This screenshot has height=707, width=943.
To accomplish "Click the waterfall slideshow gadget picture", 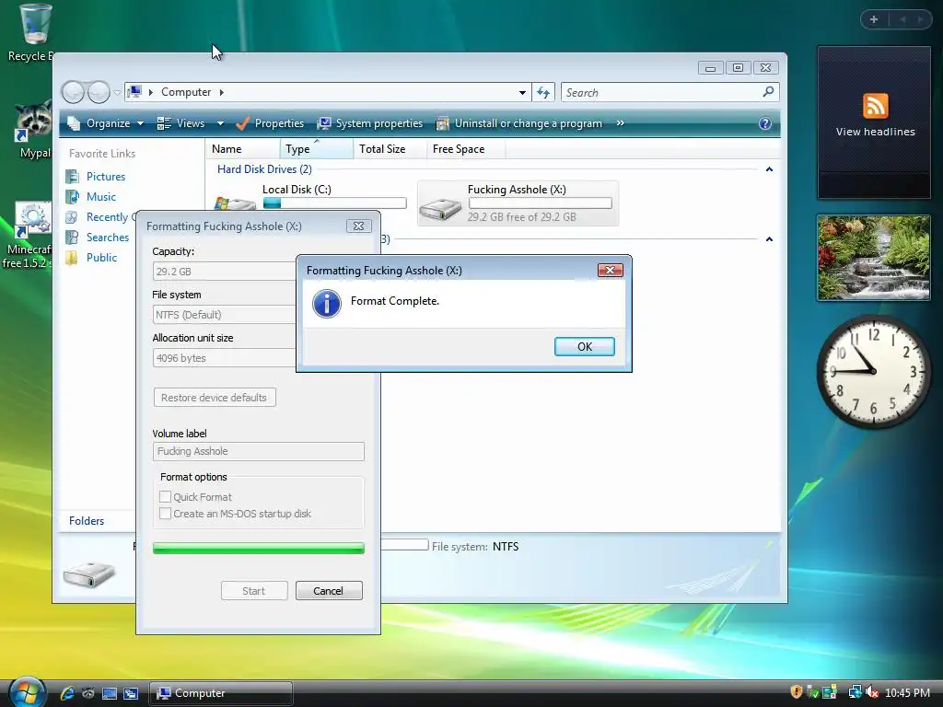I will pos(874,258).
